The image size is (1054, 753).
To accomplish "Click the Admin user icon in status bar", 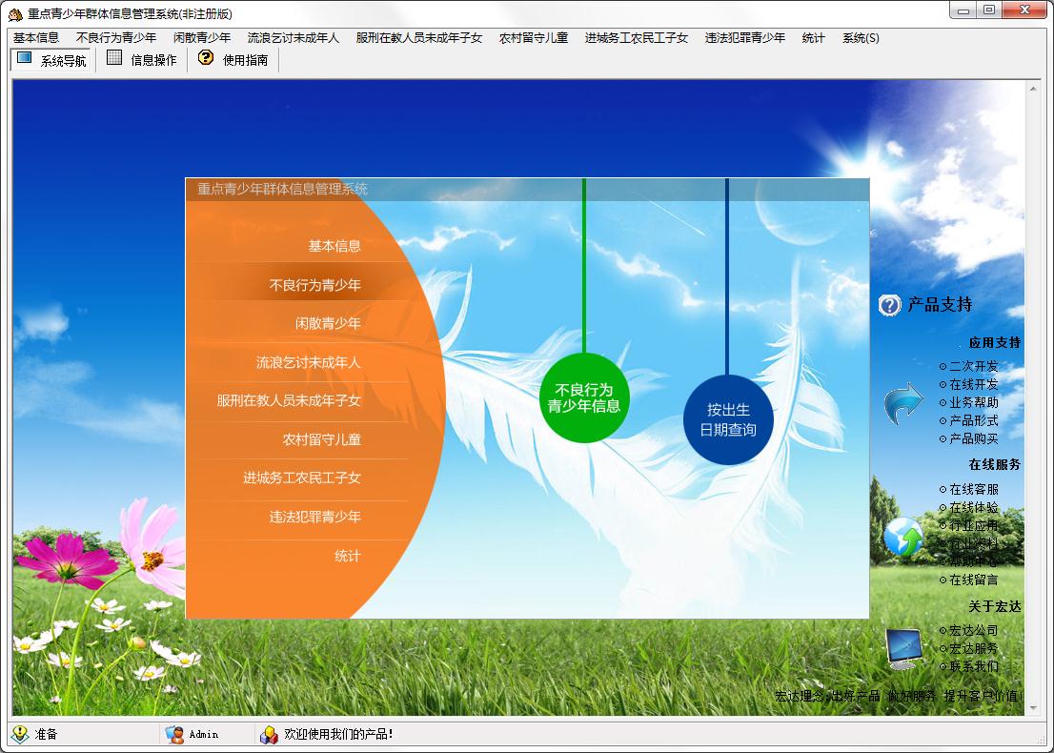I will (173, 735).
